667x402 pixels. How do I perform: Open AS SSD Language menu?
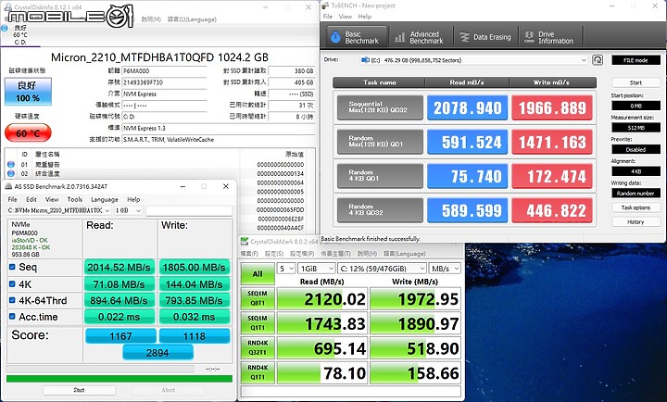coord(104,199)
